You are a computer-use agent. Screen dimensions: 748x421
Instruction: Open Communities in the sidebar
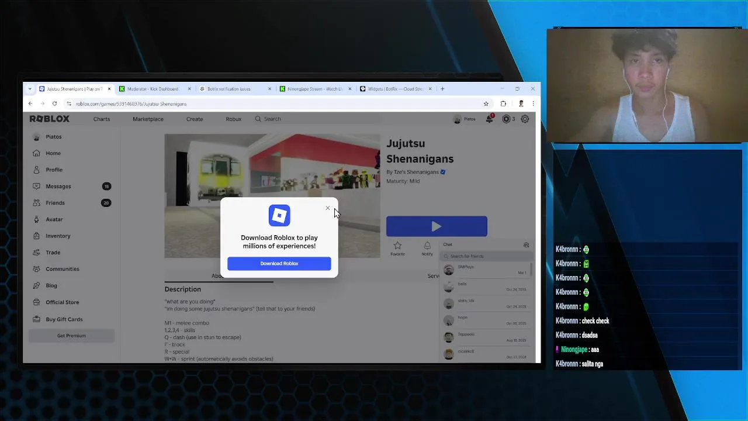click(63, 269)
